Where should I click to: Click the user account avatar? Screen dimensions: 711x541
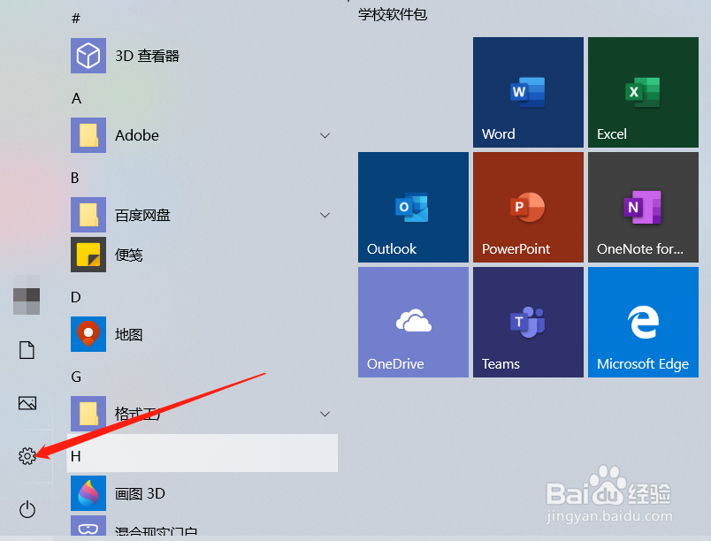27,296
